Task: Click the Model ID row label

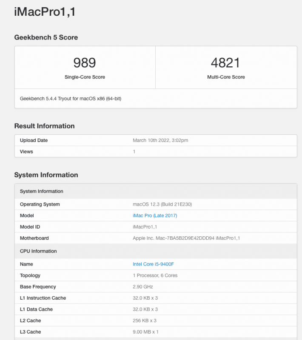Action: [x=30, y=227]
